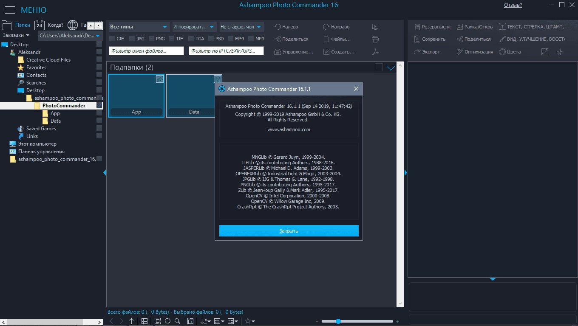
Task: Open the hamburger МЕНЮ icon
Action: coord(10,10)
